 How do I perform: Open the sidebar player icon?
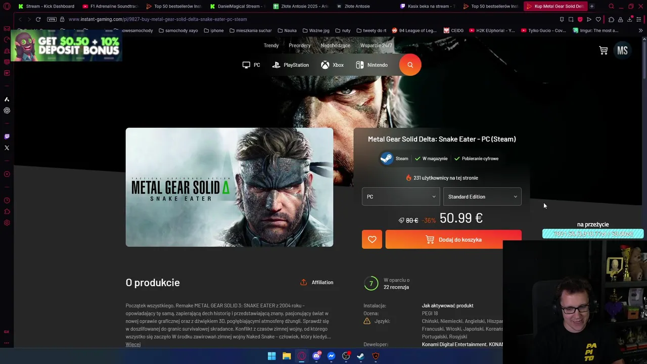point(7,174)
